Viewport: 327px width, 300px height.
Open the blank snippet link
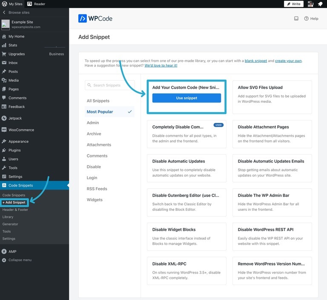[255, 61]
